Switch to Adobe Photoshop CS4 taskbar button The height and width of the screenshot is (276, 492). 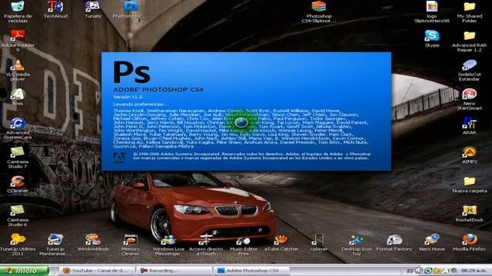(251, 271)
